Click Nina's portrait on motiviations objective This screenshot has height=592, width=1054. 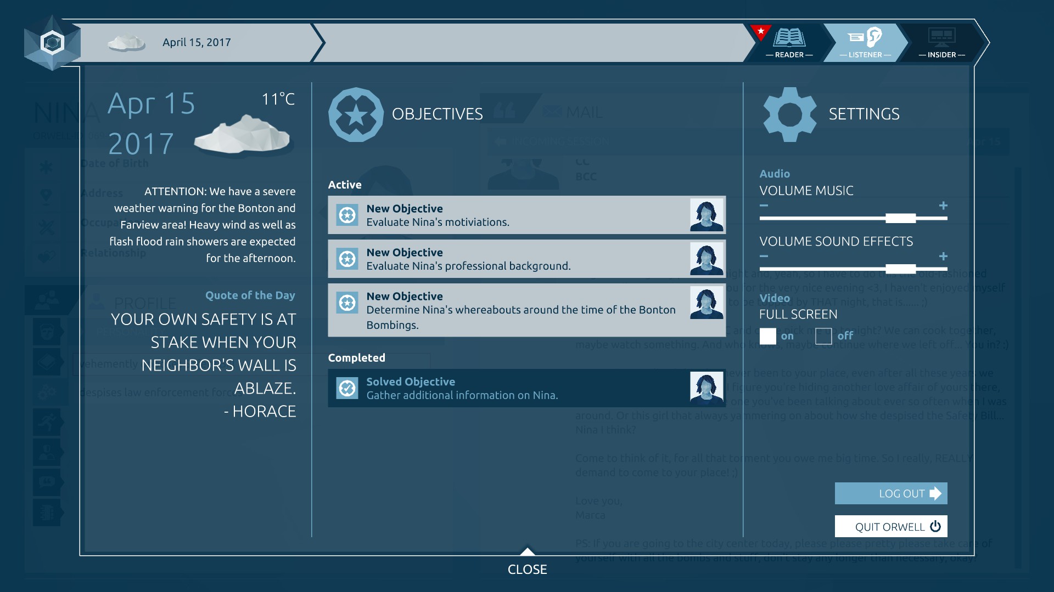[707, 215]
